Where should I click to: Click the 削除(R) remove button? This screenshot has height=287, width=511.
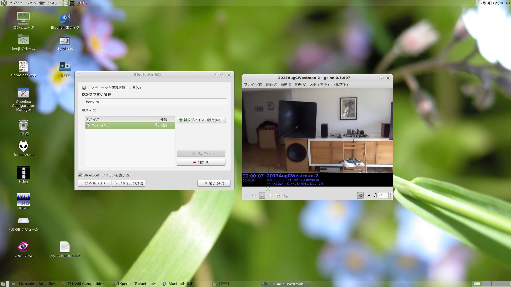[x=201, y=162]
